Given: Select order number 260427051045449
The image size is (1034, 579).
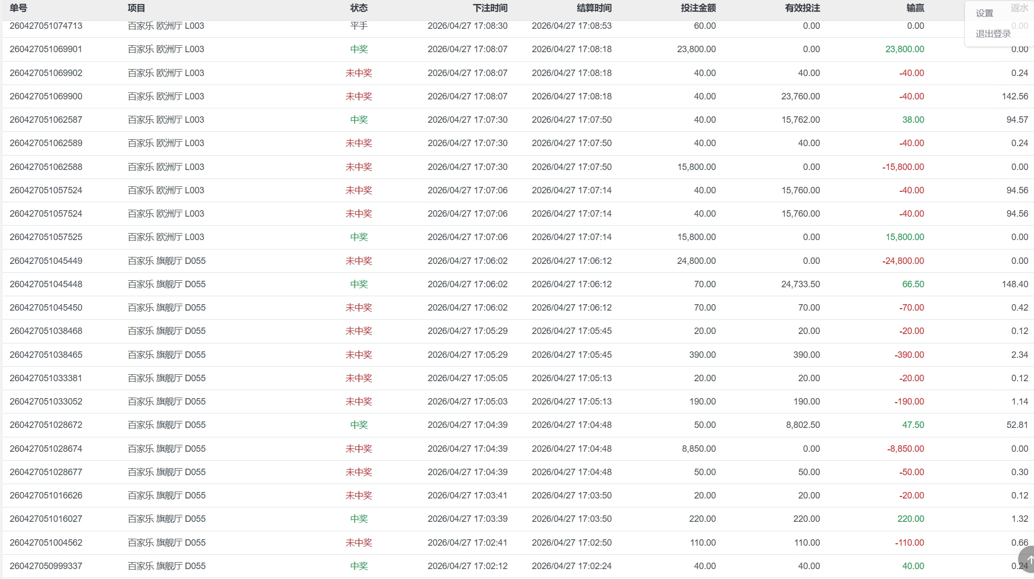Looking at the screenshot, I should (46, 261).
